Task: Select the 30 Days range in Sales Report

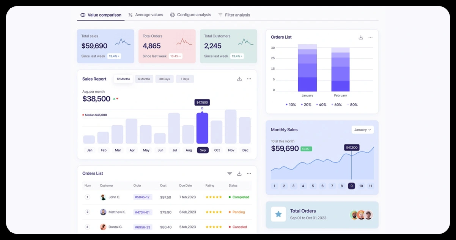Action: (x=164, y=79)
